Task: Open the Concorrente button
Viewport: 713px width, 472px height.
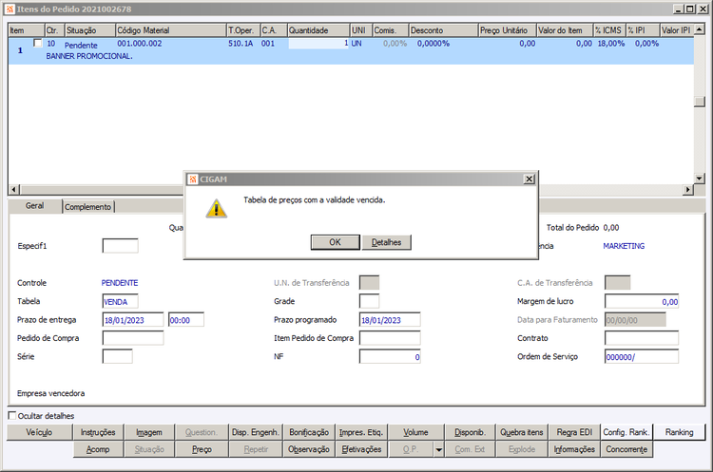Action: (626, 449)
